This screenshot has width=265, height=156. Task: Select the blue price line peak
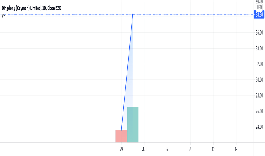[133, 14]
